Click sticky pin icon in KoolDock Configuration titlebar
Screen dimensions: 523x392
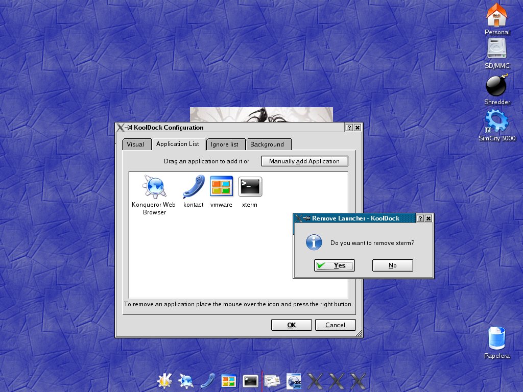(x=128, y=127)
